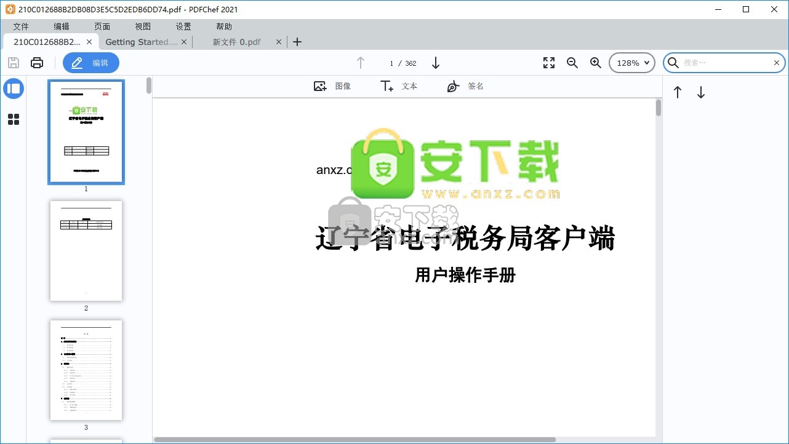Close the 新文件 0.pdf tab
The width and height of the screenshot is (789, 444).
279,42
